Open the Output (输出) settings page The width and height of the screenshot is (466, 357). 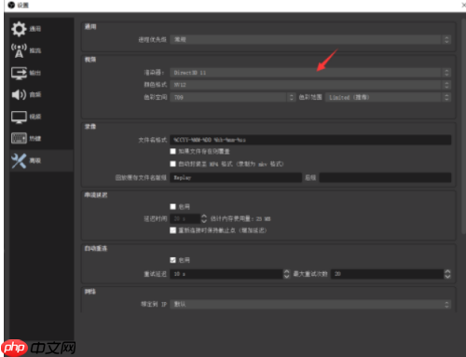[x=26, y=73]
